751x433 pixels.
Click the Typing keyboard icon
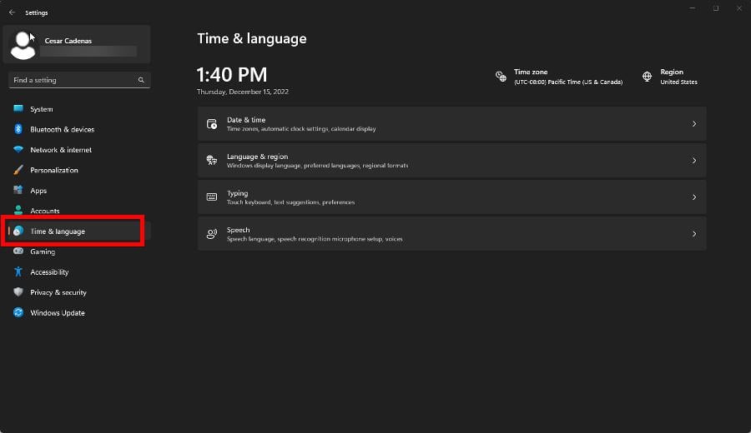click(212, 197)
